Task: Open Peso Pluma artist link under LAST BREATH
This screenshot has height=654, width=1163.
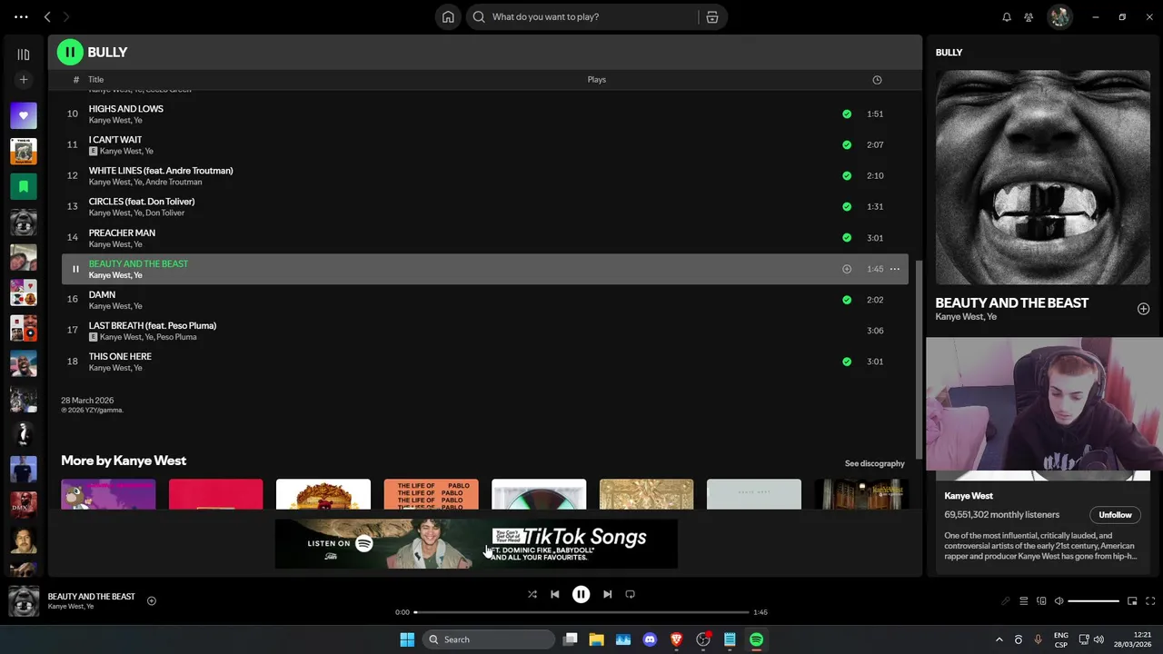Action: [x=176, y=337]
